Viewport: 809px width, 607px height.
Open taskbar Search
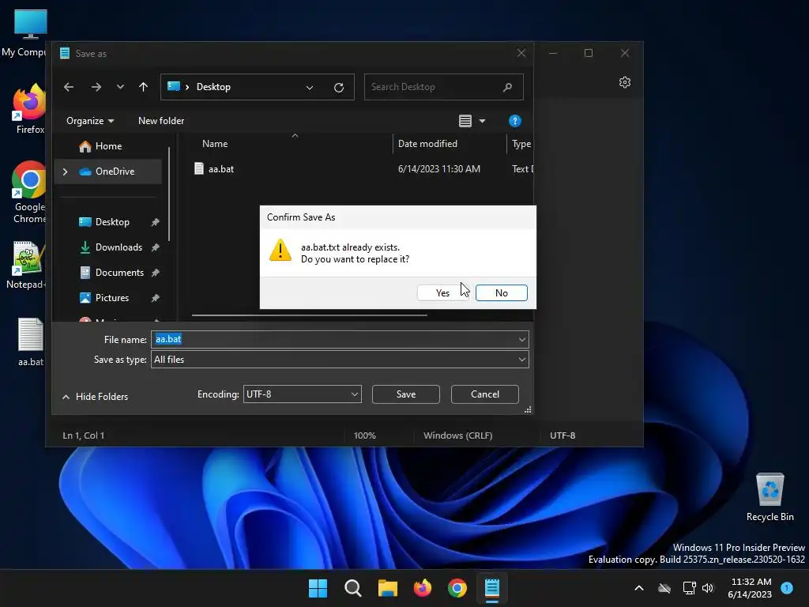[x=353, y=588]
